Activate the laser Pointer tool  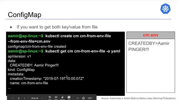tap(62, 98)
